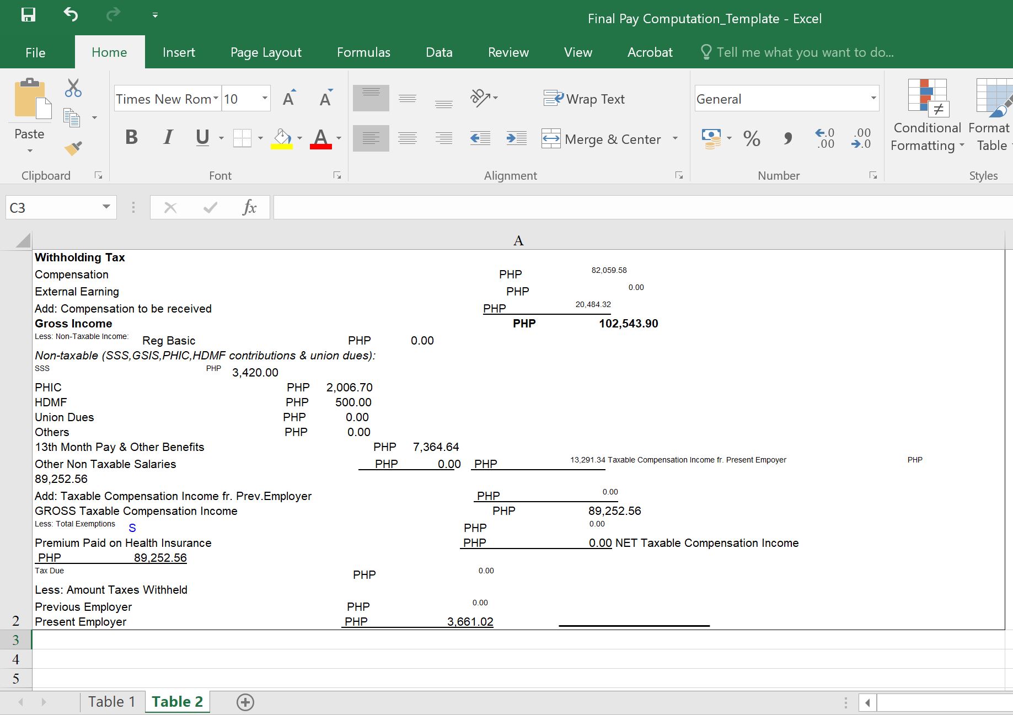The image size is (1013, 715).
Task: Toggle Align Right
Action: click(444, 138)
